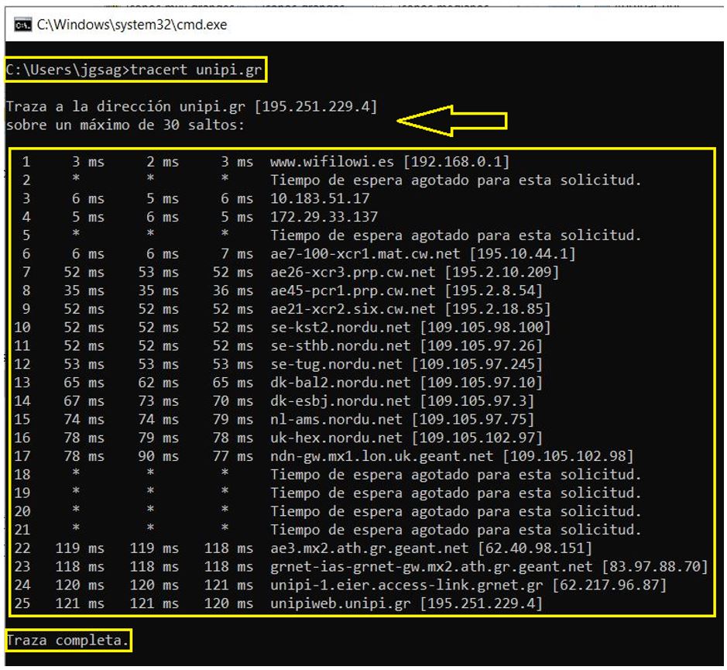This screenshot has width=727, height=670.
Task: Click the 'Traza completa.' message
Action: pyautogui.click(x=67, y=641)
